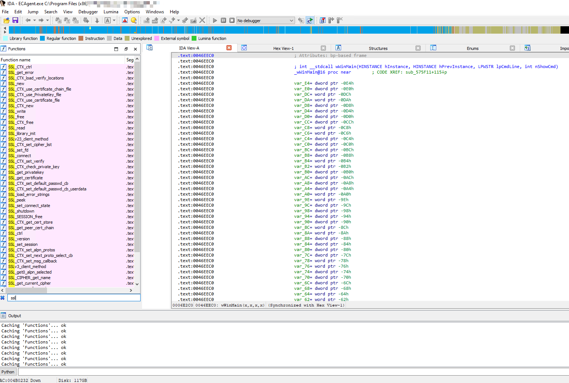Select SSL_library_init function row
The image size is (569, 383).
(67, 133)
